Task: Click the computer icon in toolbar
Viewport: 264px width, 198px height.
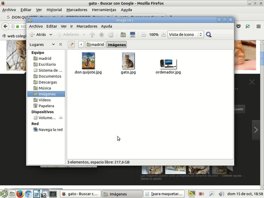Action: click(133, 35)
